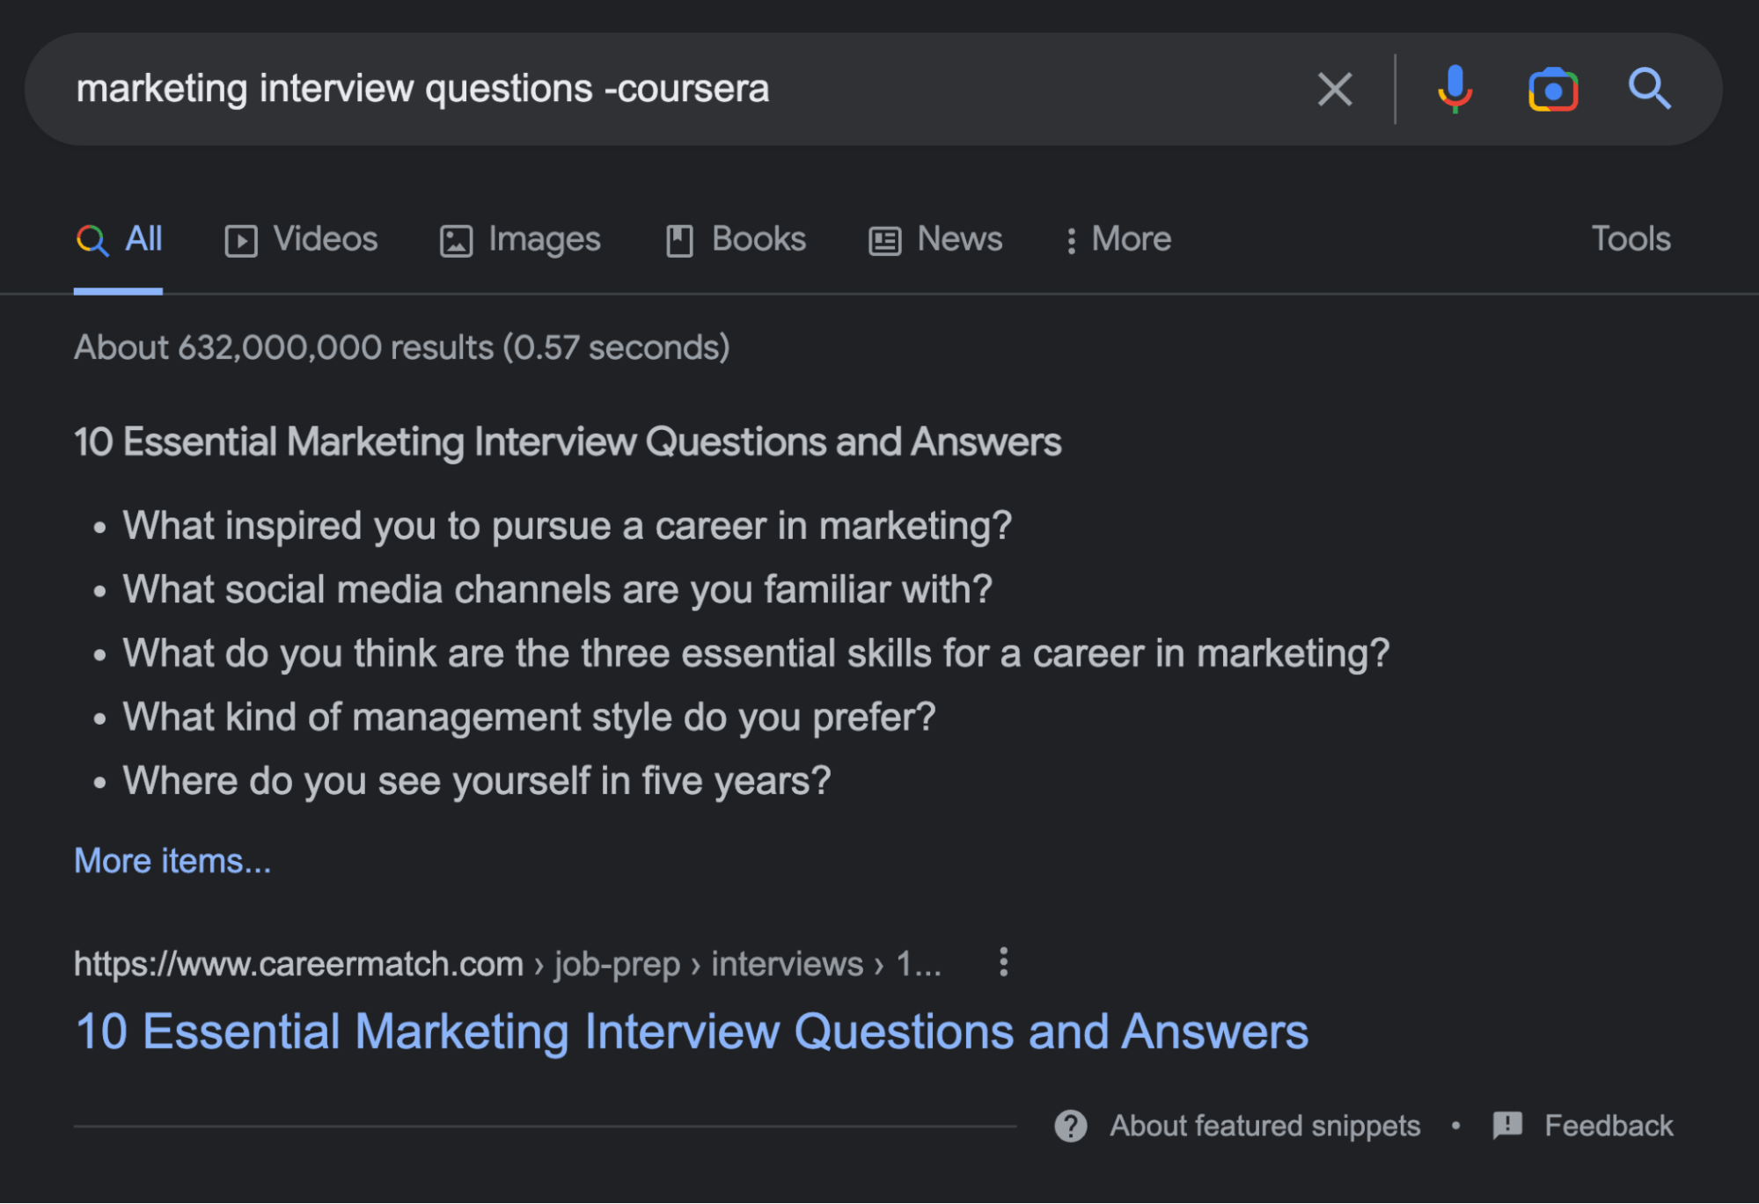Open About featured snippets link

point(1264,1126)
